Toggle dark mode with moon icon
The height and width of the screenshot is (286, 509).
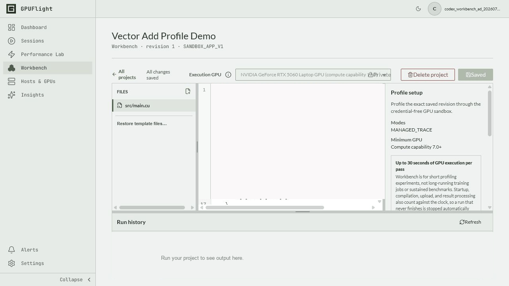click(418, 9)
